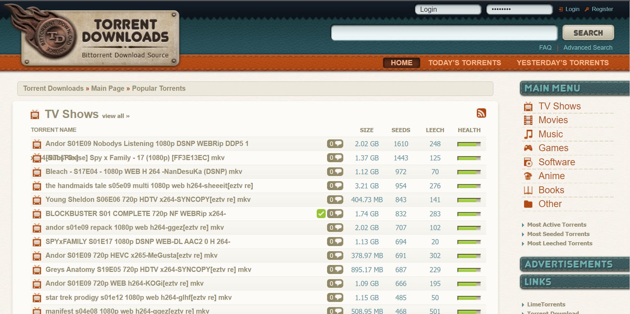The height and width of the screenshot is (314, 630).
Task: Click the Login username field
Action: (x=448, y=9)
